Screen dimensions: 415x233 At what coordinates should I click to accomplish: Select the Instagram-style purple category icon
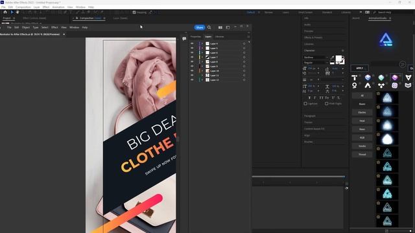395,85
